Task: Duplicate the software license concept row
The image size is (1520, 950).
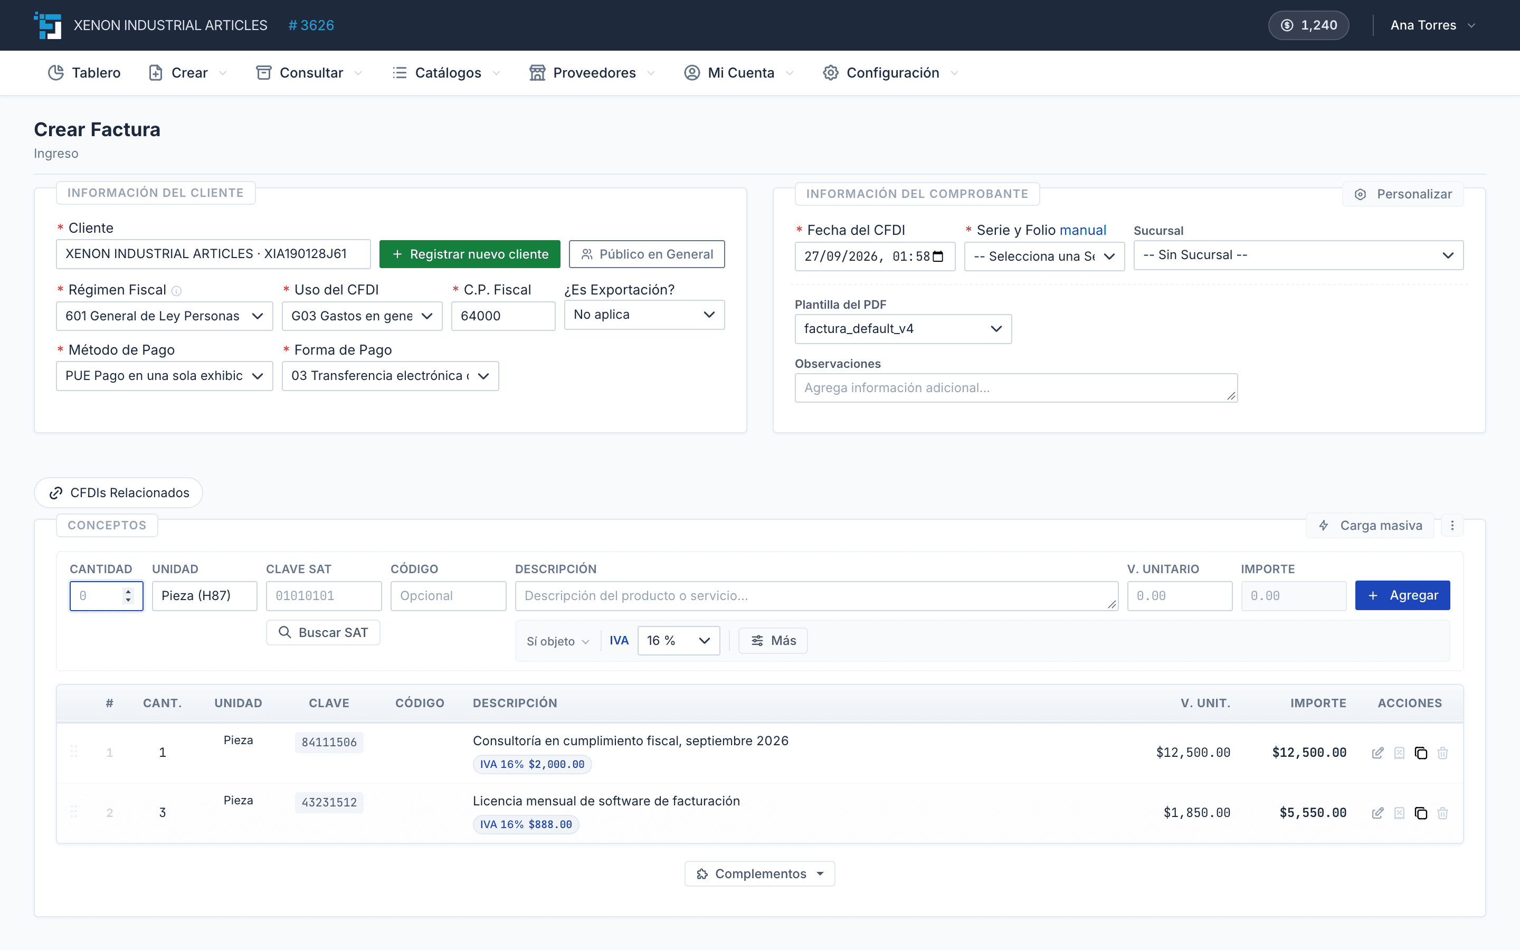Action: click(1421, 813)
